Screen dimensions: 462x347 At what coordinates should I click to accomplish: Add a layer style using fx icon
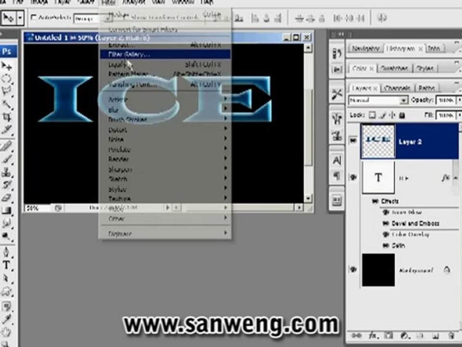372,336
